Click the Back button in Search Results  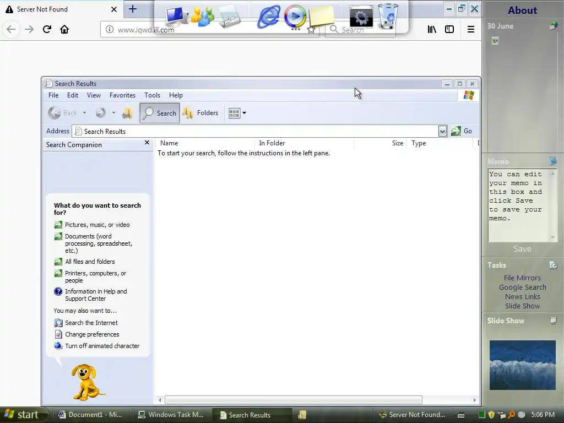[x=62, y=113]
